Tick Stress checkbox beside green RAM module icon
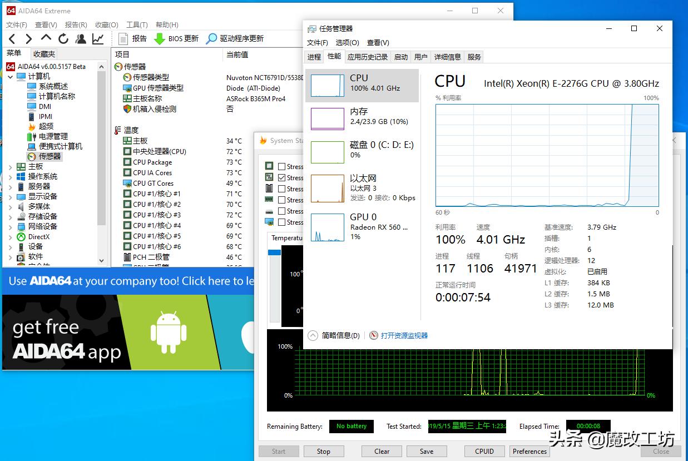The image size is (688, 461). point(282,200)
